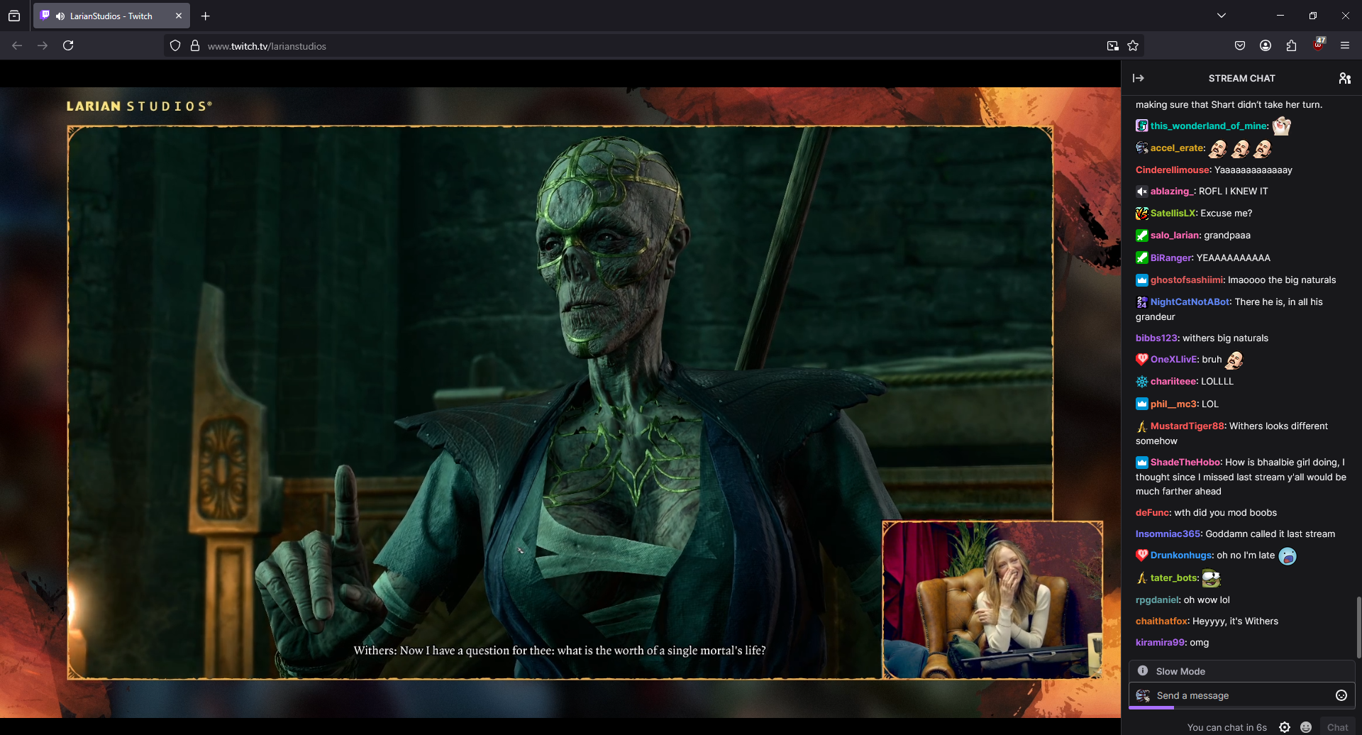This screenshot has height=735, width=1362.
Task: Click the emote in OneXLlivE's bruh message
Action: [x=1234, y=360]
